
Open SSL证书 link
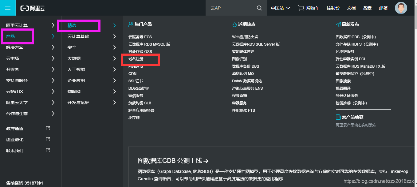click(x=136, y=81)
